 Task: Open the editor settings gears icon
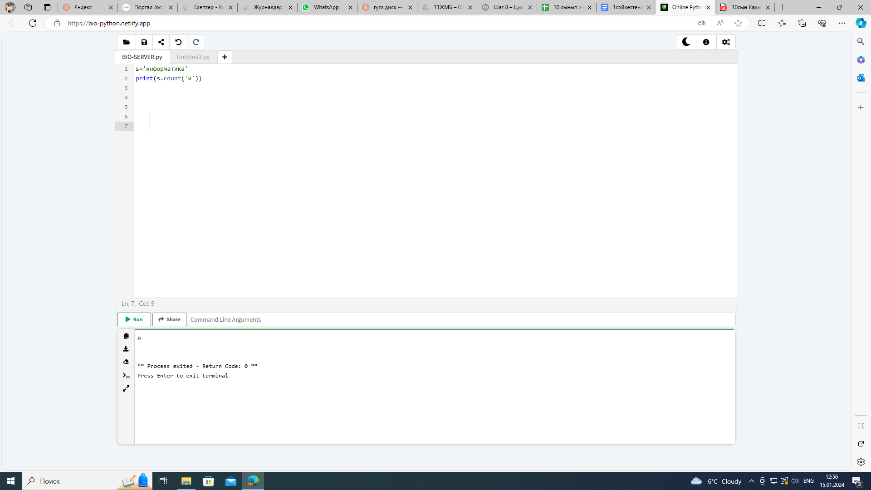click(726, 42)
